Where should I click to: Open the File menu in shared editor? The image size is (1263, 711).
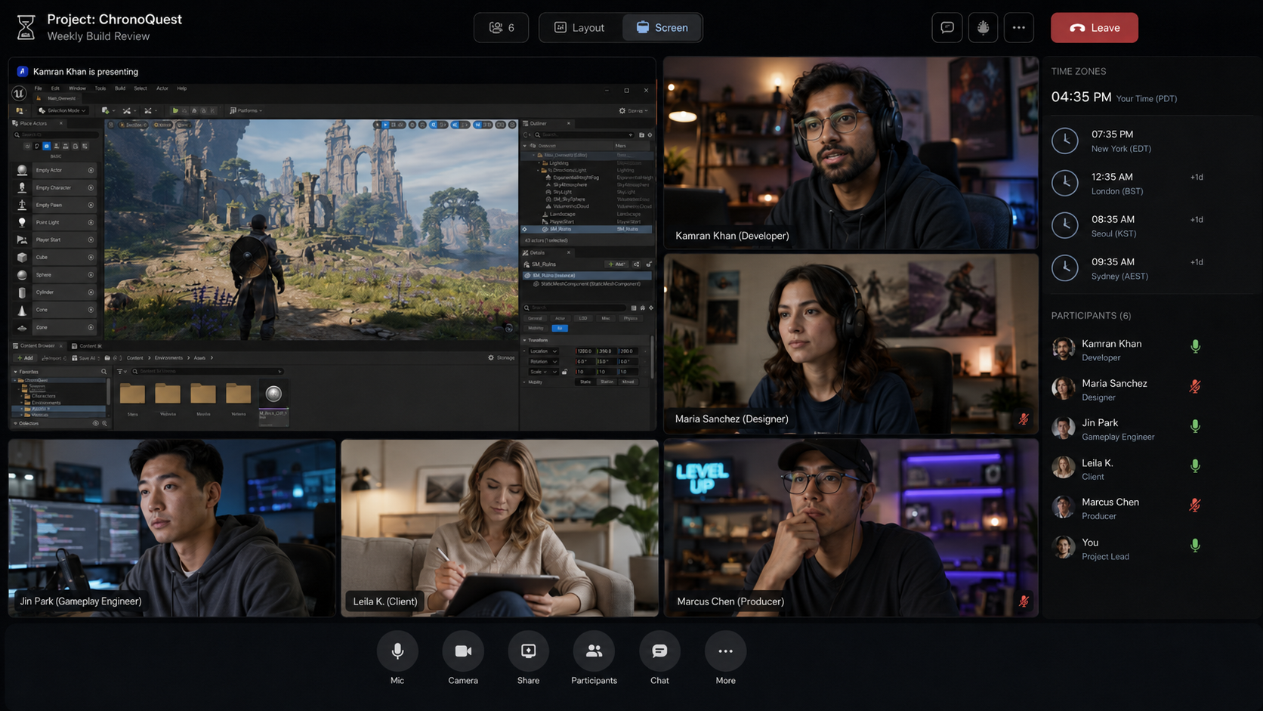click(38, 88)
